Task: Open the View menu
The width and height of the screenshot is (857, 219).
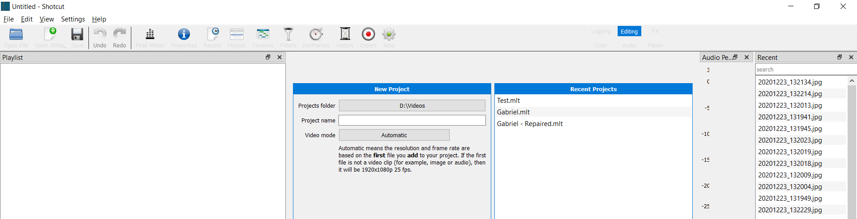Action: click(x=47, y=19)
